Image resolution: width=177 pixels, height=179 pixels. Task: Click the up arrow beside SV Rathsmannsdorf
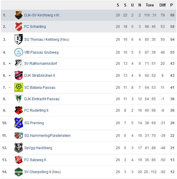[x=10, y=64]
